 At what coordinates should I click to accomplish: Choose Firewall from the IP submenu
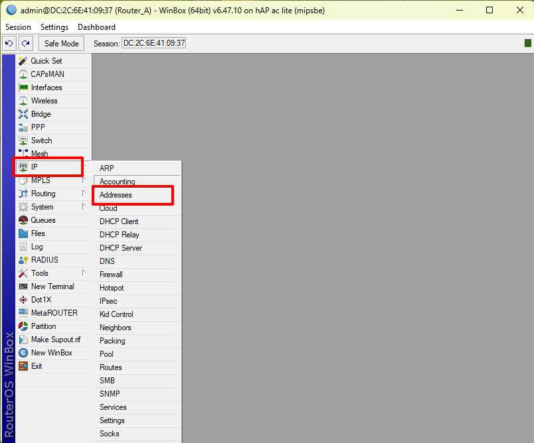coord(111,275)
